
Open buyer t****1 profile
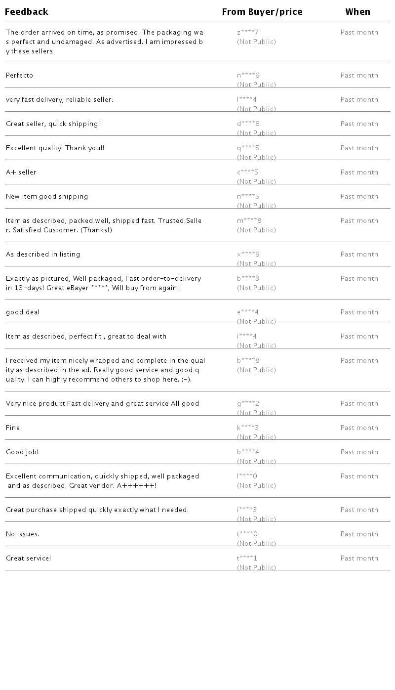247,559
